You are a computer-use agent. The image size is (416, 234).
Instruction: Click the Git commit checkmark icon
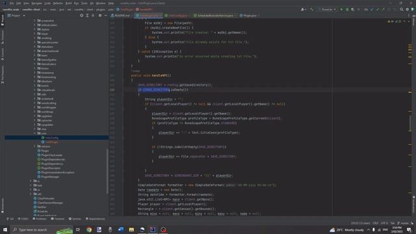tap(378, 9)
